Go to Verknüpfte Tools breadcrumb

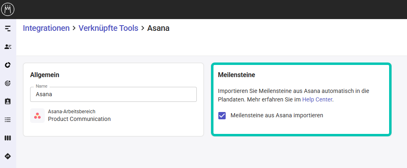pos(108,28)
